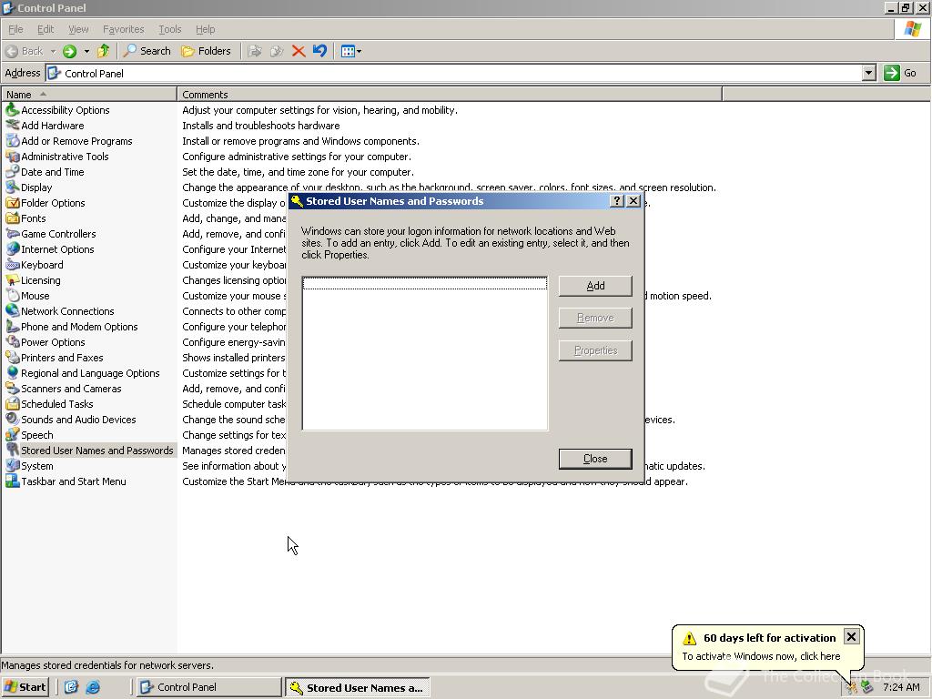
Task: Select the Phone and Modem Options icon
Action: pos(12,327)
